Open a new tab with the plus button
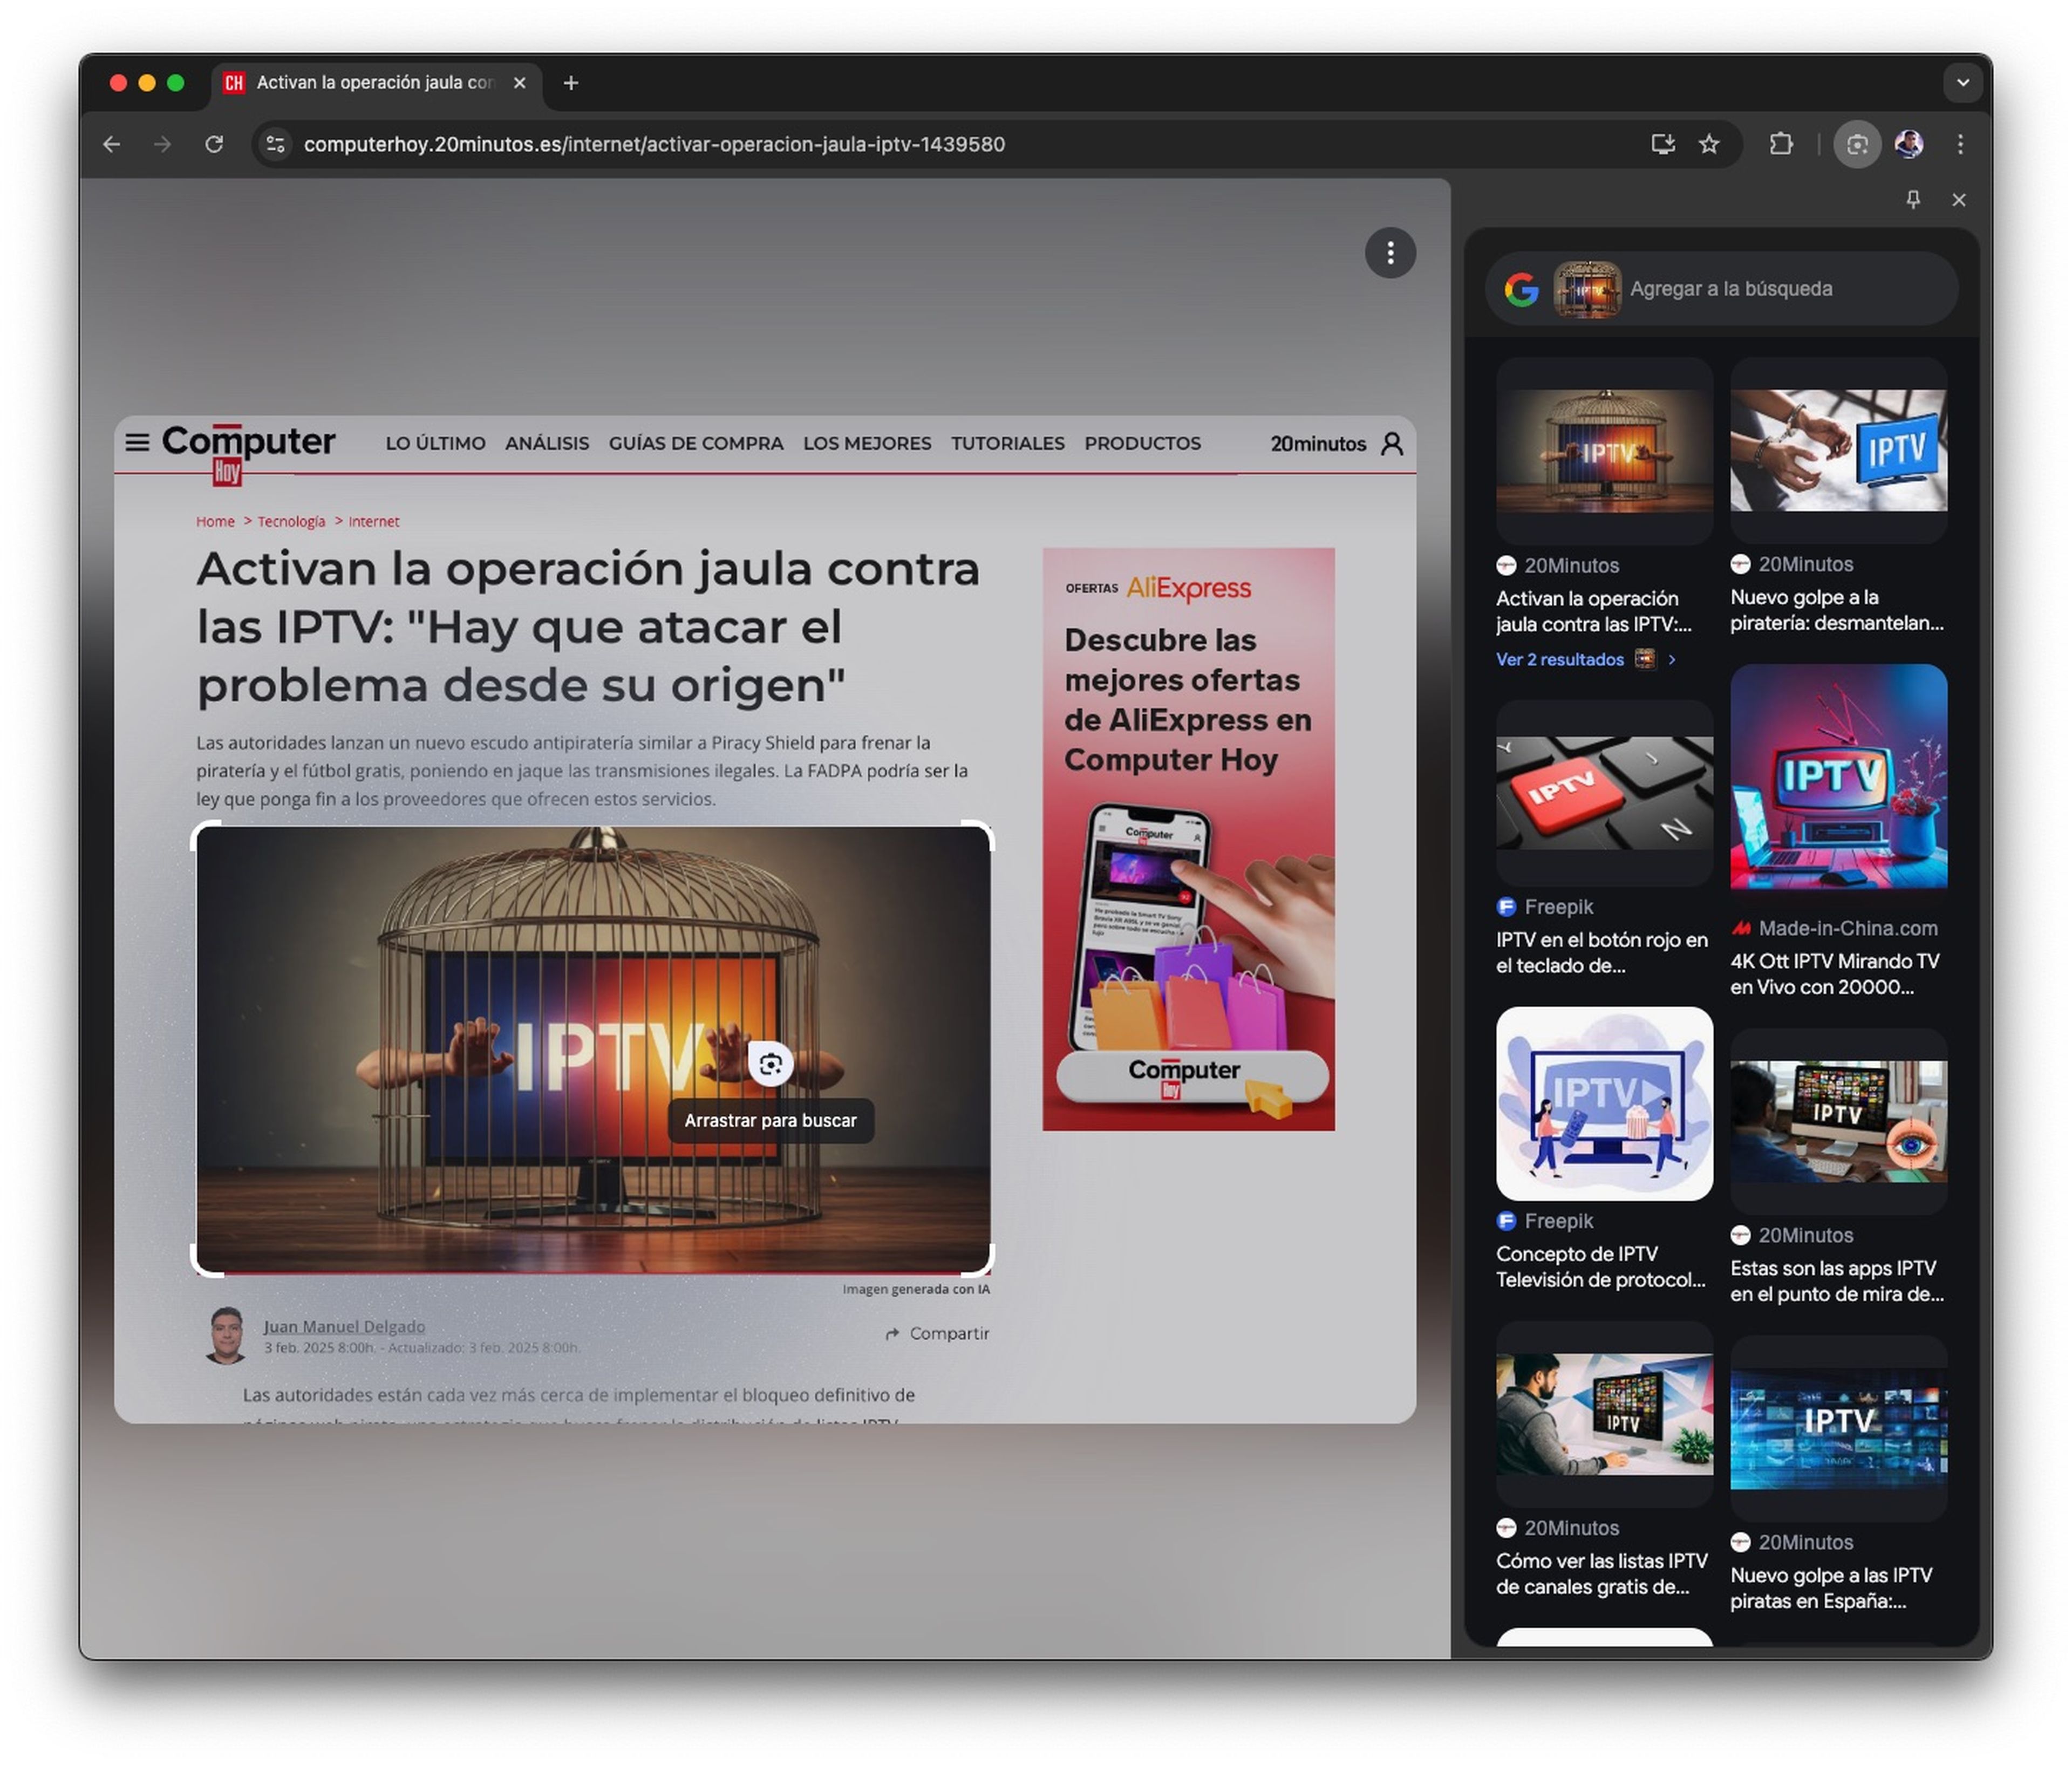 pos(571,83)
